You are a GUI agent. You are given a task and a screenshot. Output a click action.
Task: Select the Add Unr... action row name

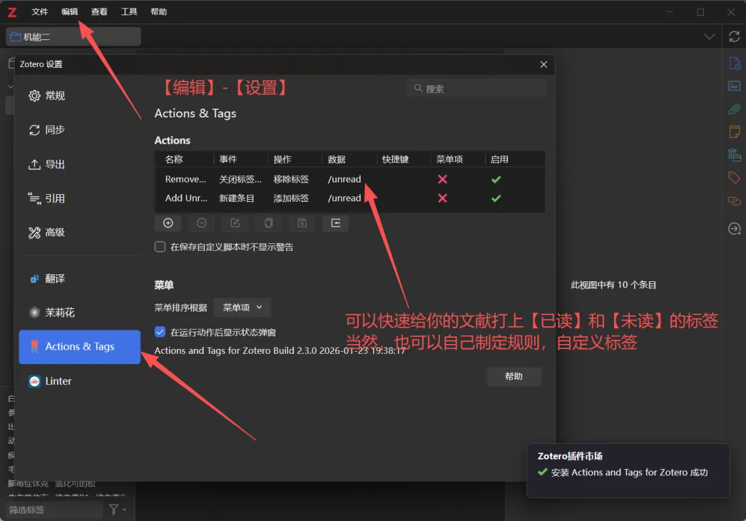pyautogui.click(x=186, y=198)
